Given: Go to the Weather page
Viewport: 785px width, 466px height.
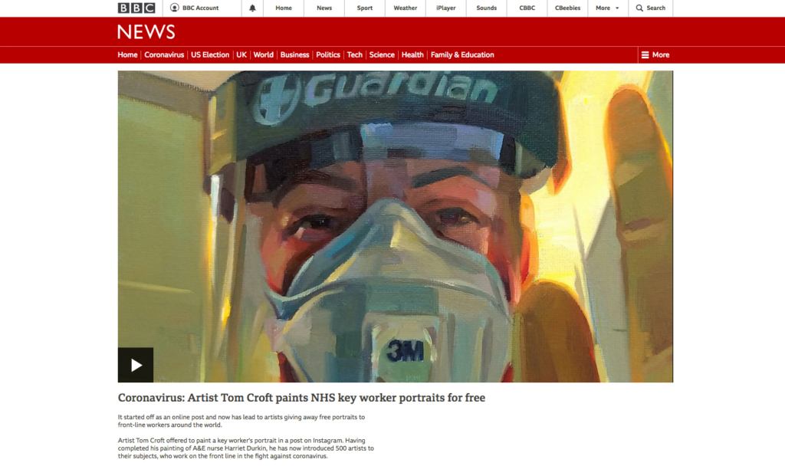Looking at the screenshot, I should pyautogui.click(x=405, y=8).
